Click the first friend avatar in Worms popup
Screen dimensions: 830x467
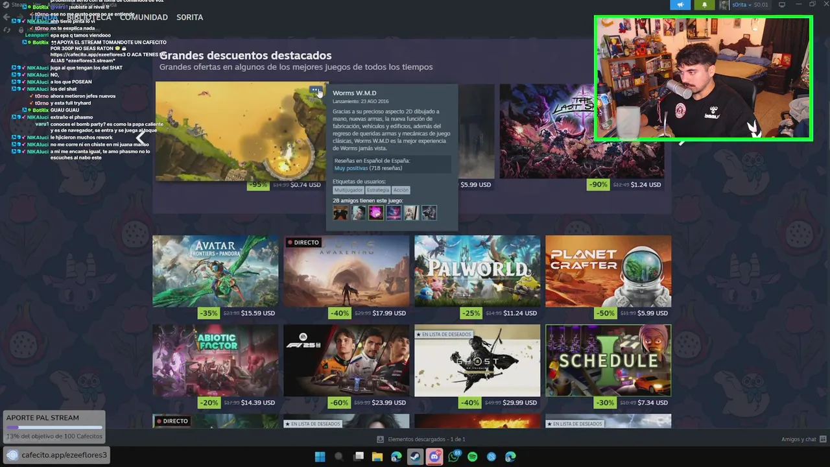[340, 213]
